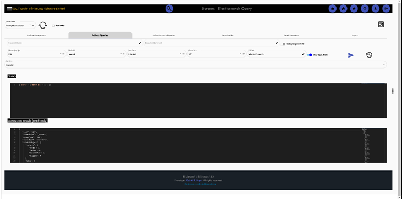Run query with blue send arrow
402x199 pixels.
[x=351, y=55]
